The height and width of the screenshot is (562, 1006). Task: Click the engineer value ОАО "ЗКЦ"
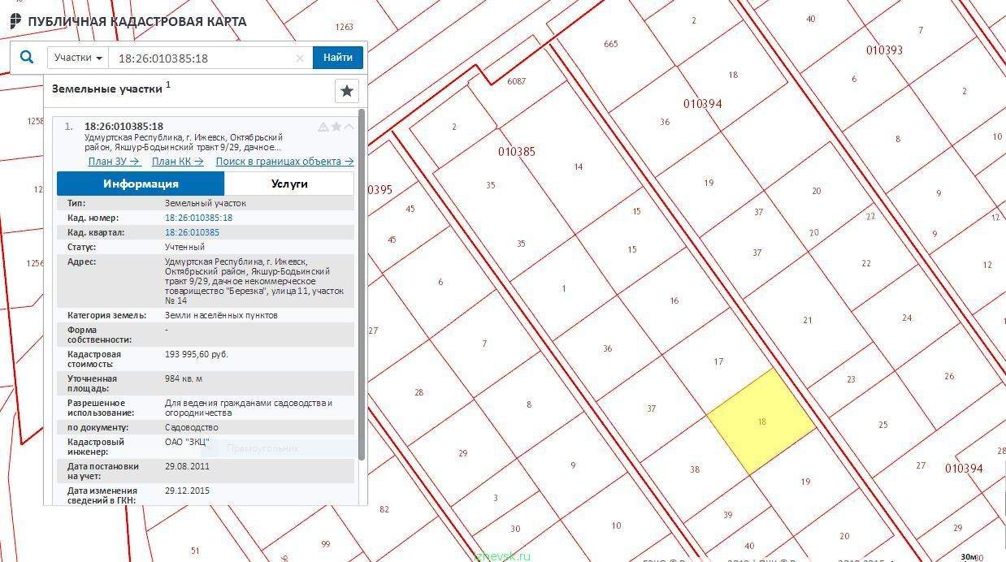187,442
